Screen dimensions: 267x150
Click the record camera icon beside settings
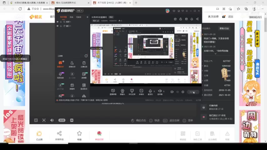click(172, 92)
